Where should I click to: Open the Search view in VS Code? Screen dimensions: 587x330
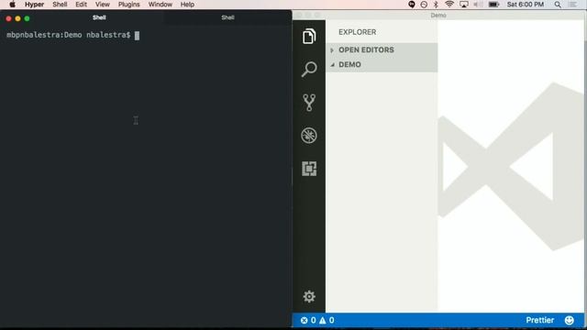pos(309,70)
